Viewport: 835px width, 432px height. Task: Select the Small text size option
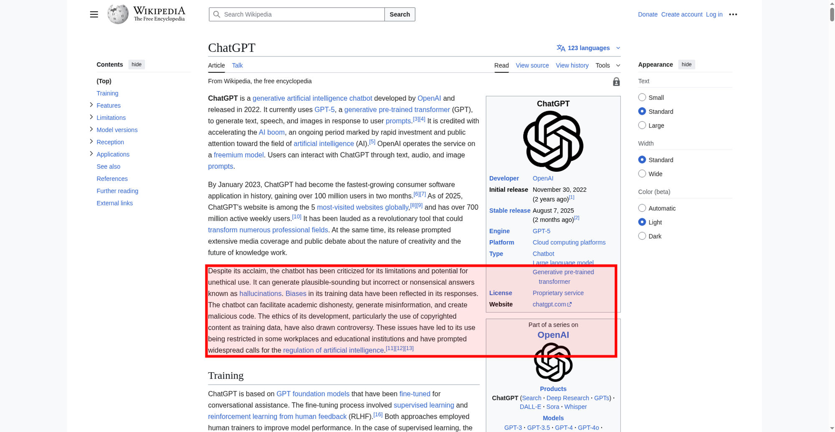click(642, 97)
